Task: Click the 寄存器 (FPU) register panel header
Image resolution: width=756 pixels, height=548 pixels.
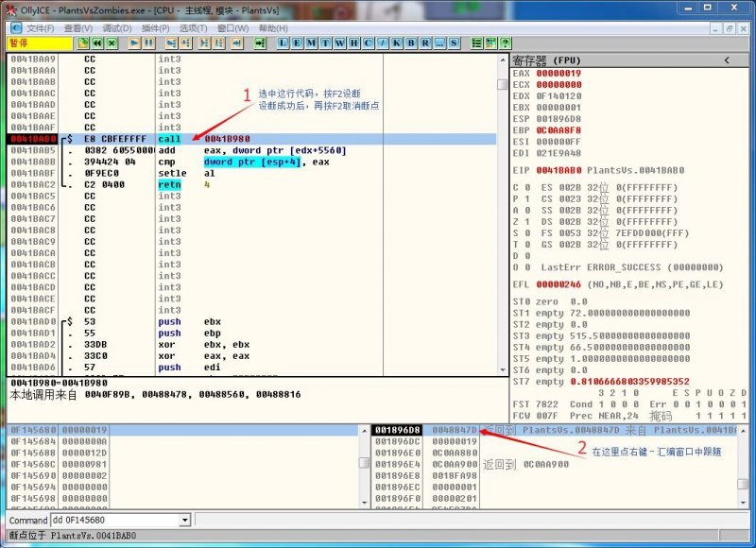Action: pos(628,60)
